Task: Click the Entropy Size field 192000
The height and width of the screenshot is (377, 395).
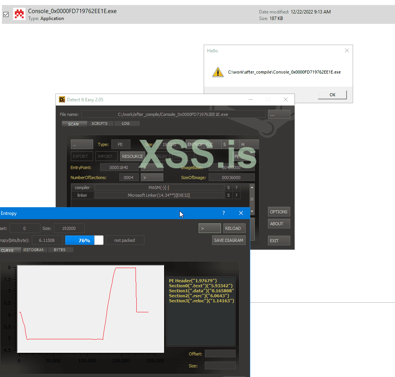Action: coord(69,228)
